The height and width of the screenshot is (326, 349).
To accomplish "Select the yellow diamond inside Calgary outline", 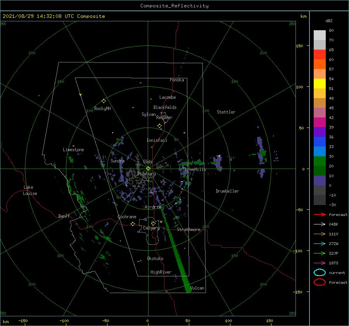I will click(x=153, y=223).
